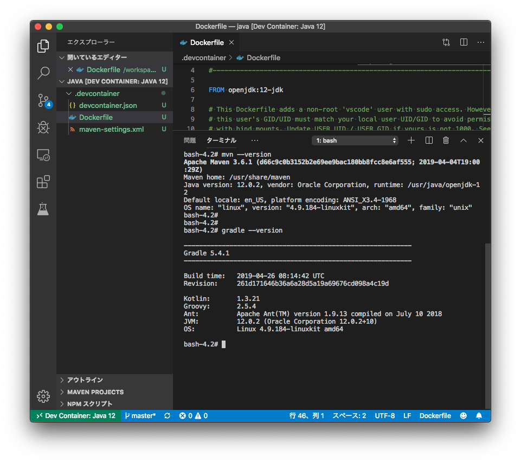The height and width of the screenshot is (462, 521).
Task: Open the Manage gear icon
Action: click(x=43, y=396)
